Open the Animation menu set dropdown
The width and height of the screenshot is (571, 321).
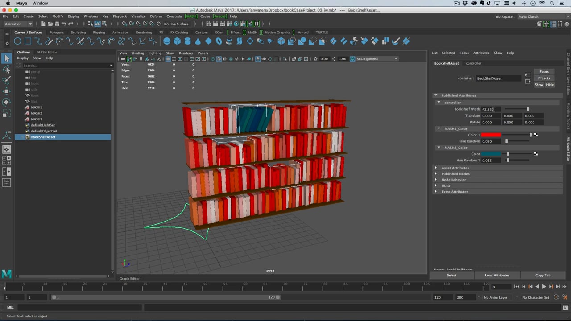pos(18,24)
